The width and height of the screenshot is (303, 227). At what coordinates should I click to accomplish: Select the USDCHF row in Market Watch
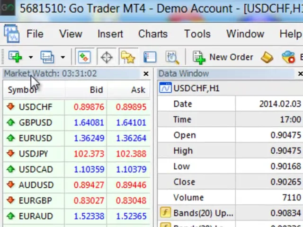(x=77, y=107)
